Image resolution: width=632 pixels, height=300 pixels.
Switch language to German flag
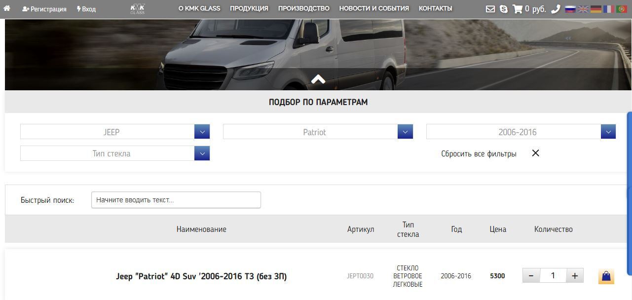pos(596,9)
